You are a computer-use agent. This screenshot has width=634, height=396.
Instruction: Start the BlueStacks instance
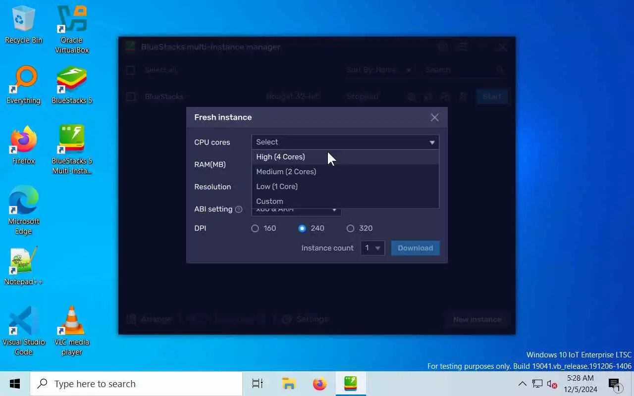(492, 97)
